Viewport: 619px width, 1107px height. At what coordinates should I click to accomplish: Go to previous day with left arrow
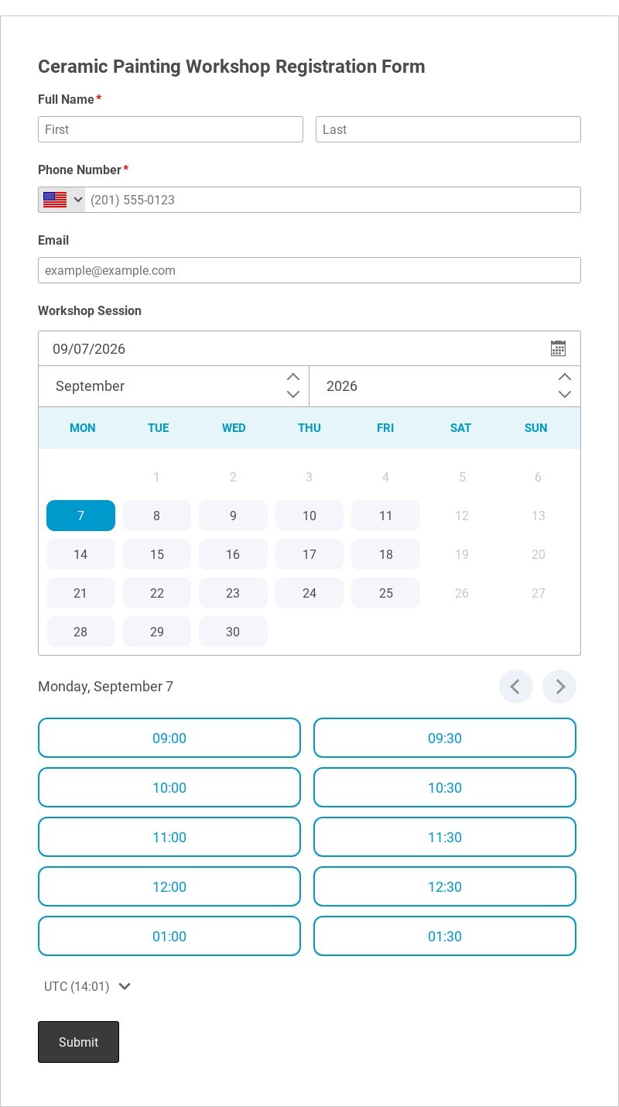[516, 687]
